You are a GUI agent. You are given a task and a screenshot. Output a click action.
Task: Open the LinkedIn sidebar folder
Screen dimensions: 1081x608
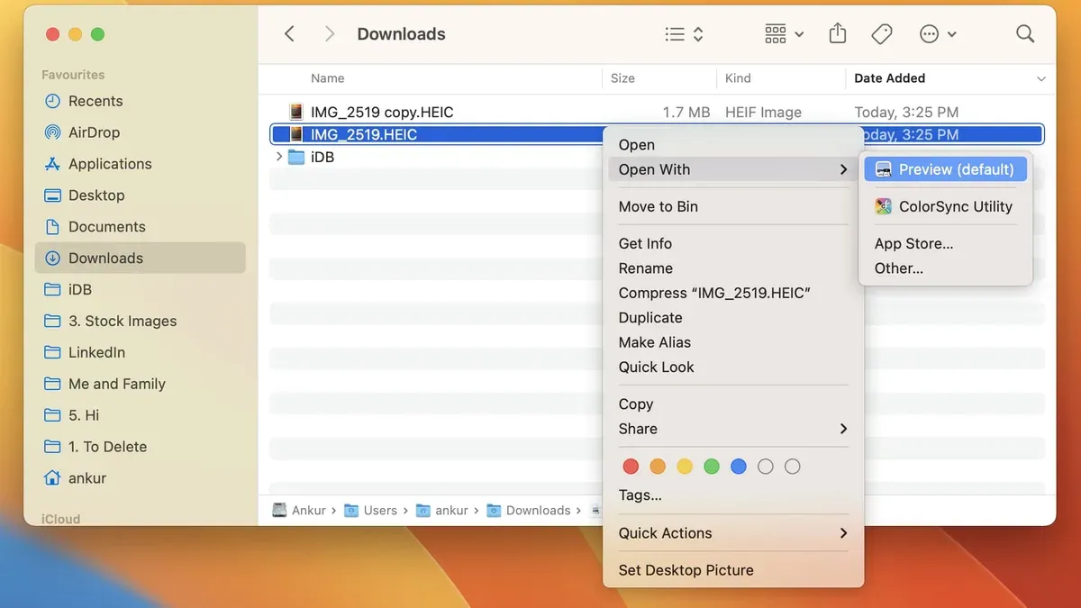(x=140, y=352)
